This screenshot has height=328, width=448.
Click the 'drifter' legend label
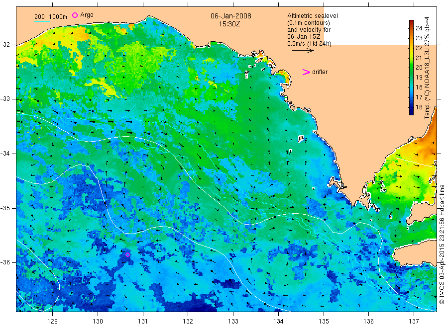pyautogui.click(x=320, y=72)
